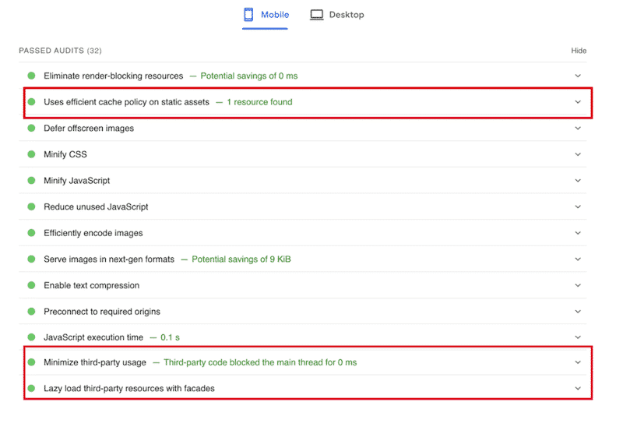
Task: Click 'Serve images in next-gen formats' title
Action: pos(109,259)
